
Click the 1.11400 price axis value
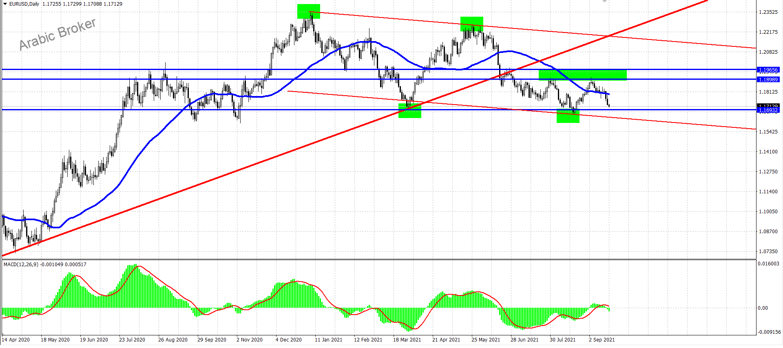(768, 192)
